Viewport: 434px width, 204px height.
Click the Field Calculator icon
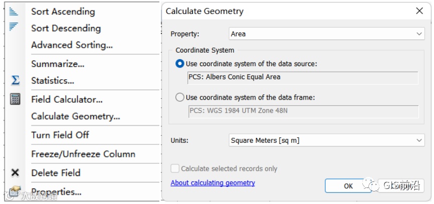point(15,99)
